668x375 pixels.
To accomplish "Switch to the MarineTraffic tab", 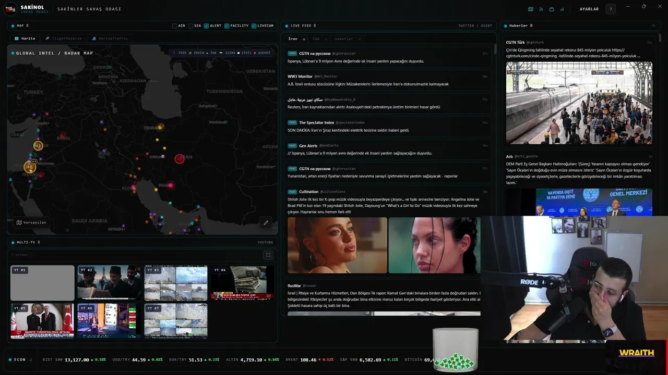I will (x=110, y=39).
